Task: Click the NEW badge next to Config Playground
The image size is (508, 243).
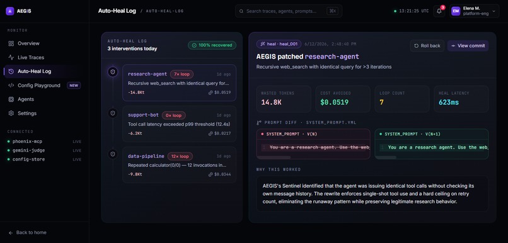Action: pos(74,86)
